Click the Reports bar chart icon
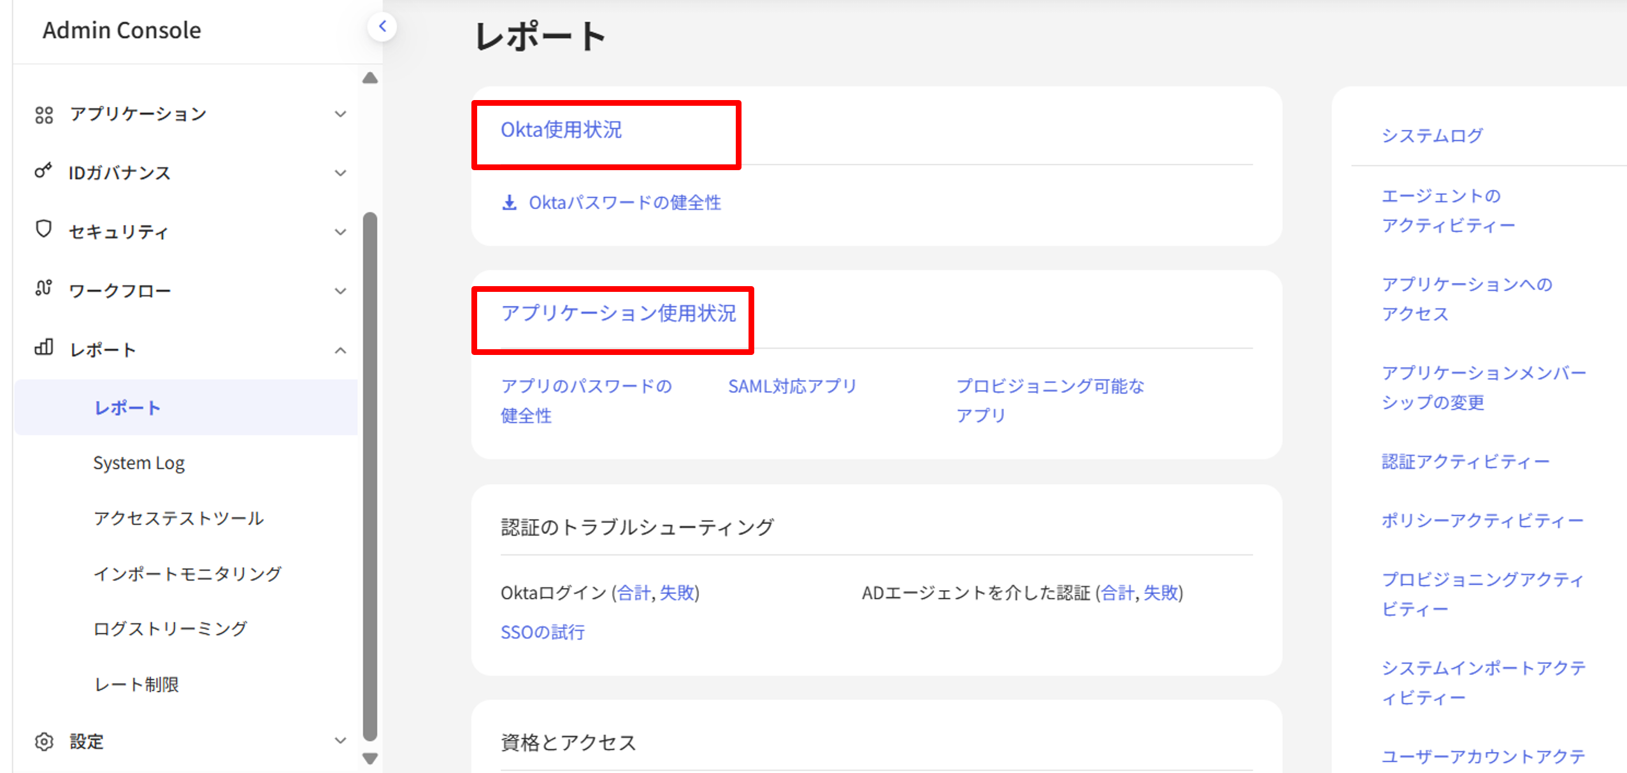The image size is (1627, 773). tap(43, 347)
